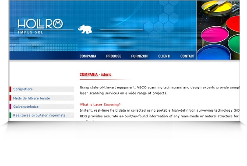
Task: Select CONTACT in the navigation bar
Action: click(187, 56)
